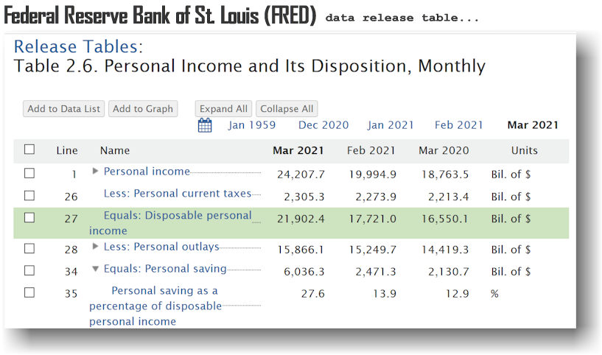The image size is (602, 355).
Task: Select the value 17,721.0 in highlighted row
Action: pyautogui.click(x=372, y=219)
